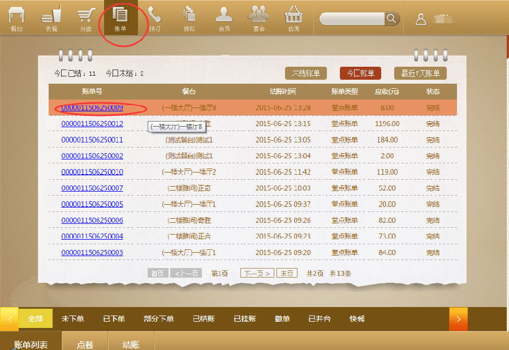Click inside the search input field
The width and height of the screenshot is (509, 350).
[x=352, y=19]
